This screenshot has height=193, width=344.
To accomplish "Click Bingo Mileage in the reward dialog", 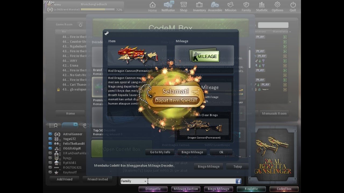I will (x=192, y=152).
